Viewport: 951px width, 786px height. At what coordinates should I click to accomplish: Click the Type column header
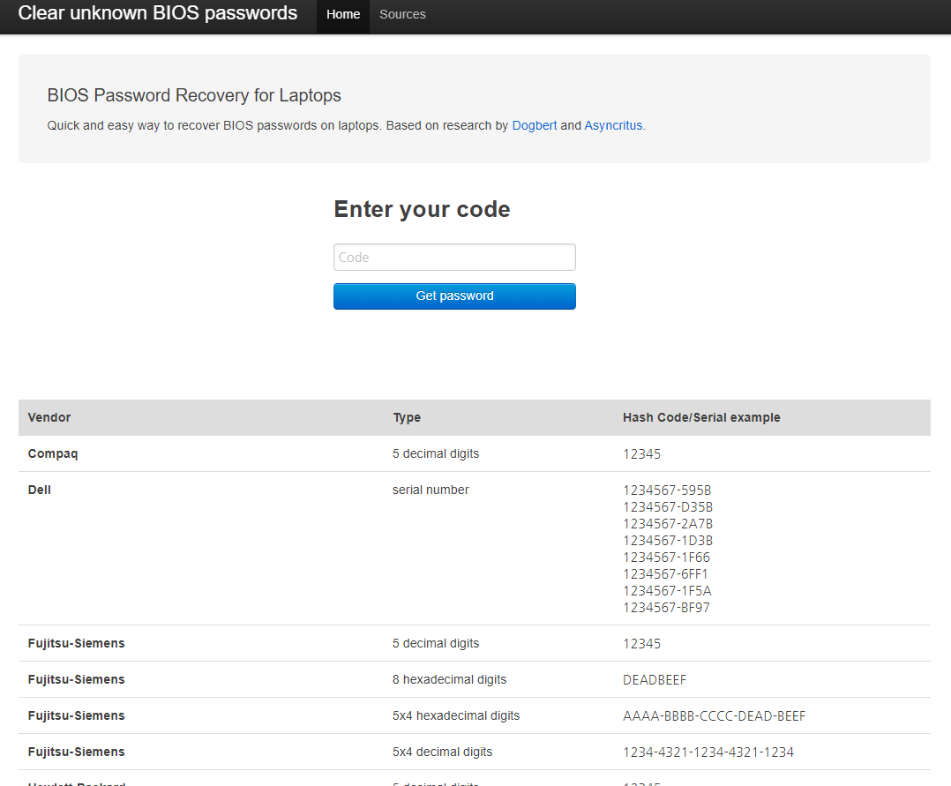tap(407, 417)
